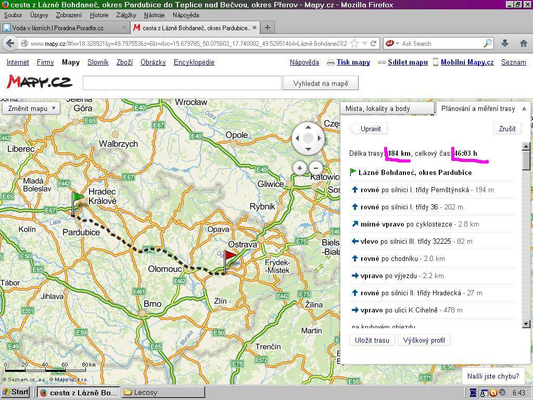Click the Sdílet mapu link
Viewport: 533px width, 400px height.
(408, 63)
